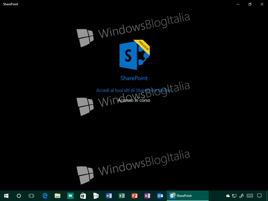The width and height of the screenshot is (268, 201).
Task: Click the "Accesso in corso" status text
Action: click(x=134, y=100)
